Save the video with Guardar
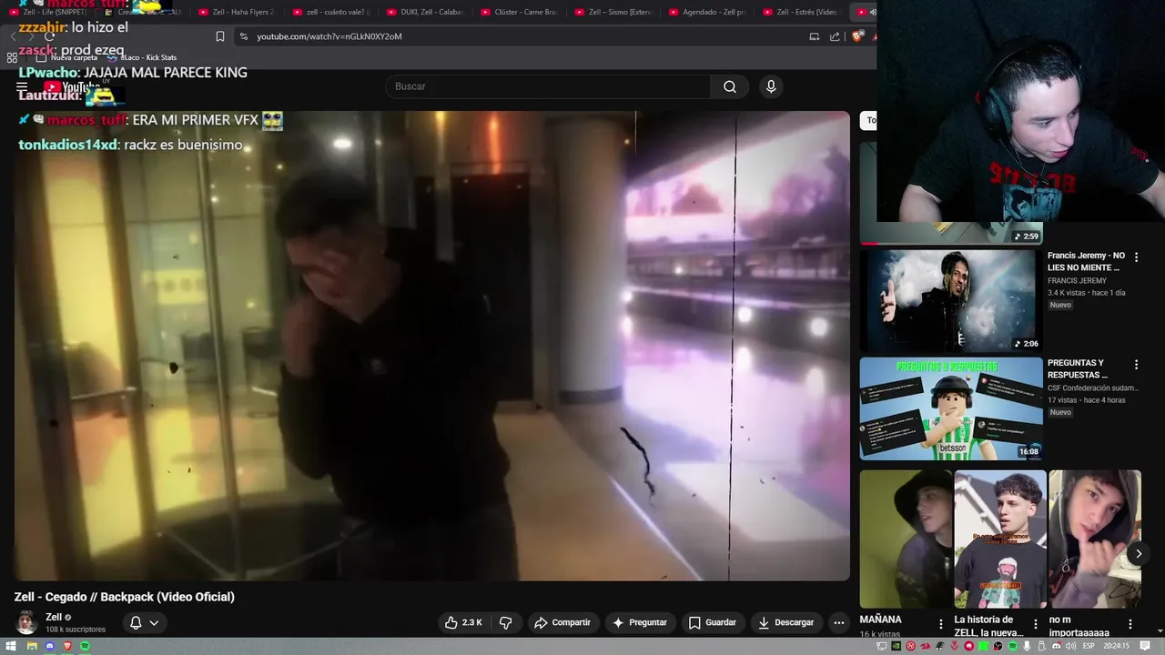Image resolution: width=1165 pixels, height=655 pixels. (x=712, y=622)
